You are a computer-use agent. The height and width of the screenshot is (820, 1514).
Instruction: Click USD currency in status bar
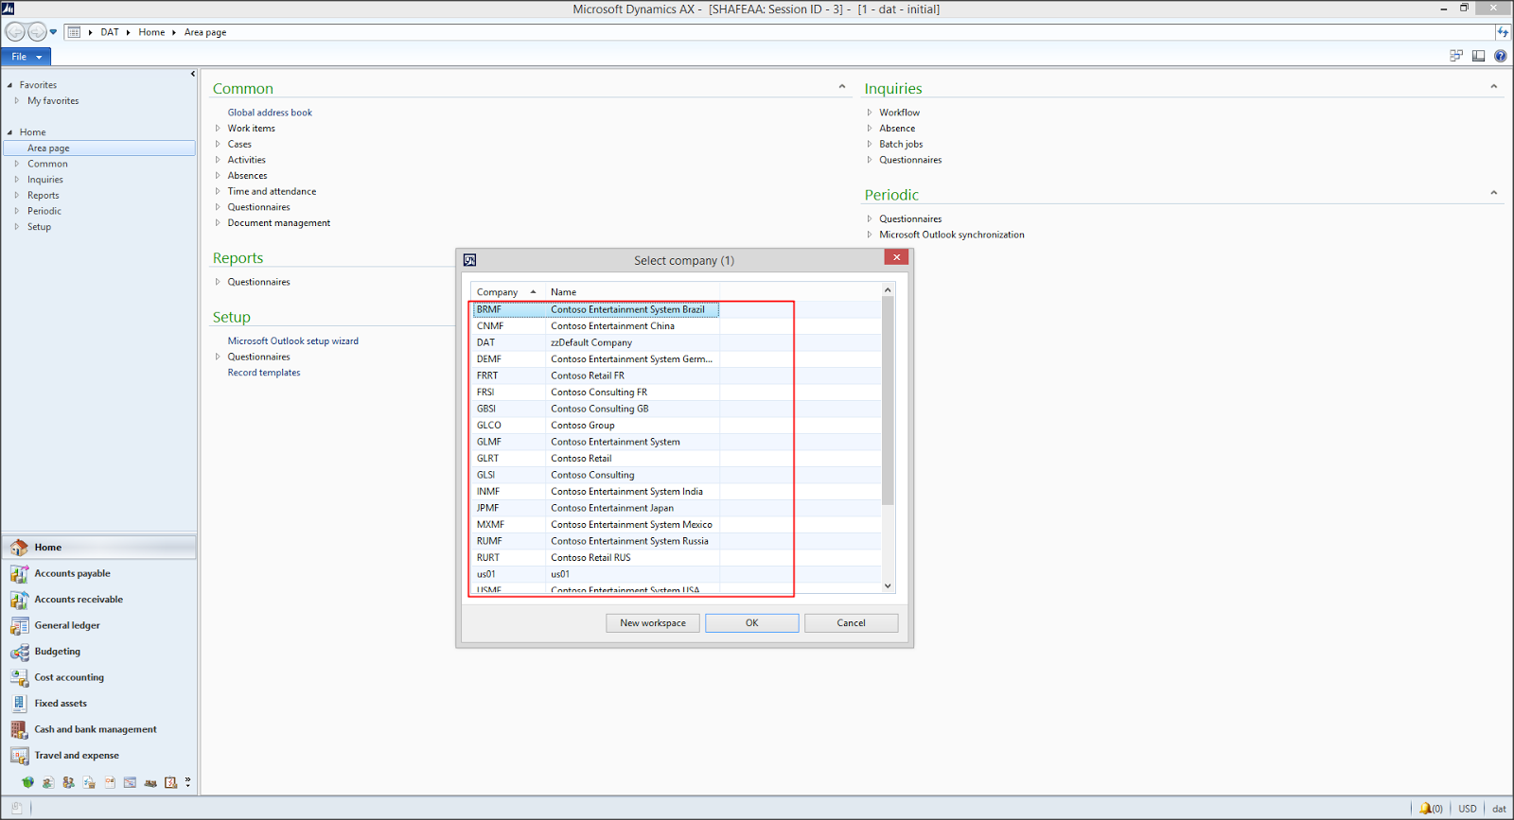pos(1467,809)
